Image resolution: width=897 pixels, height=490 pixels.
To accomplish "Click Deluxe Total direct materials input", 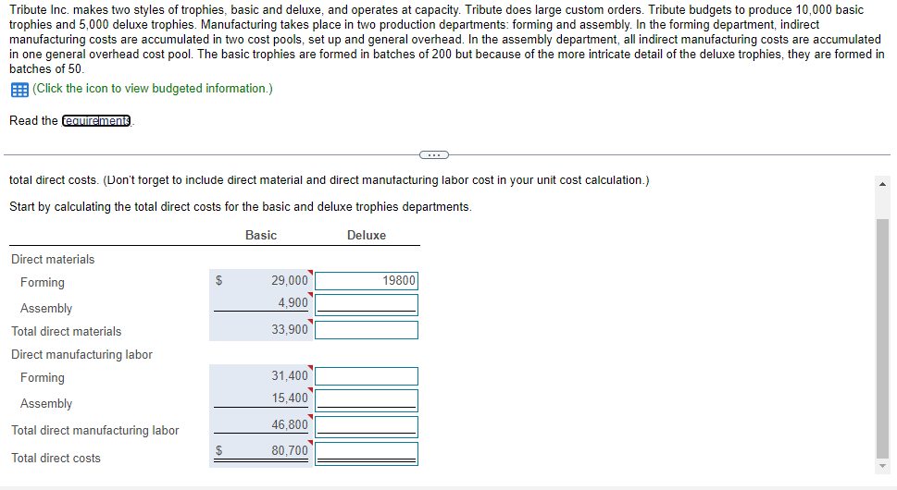I will [x=367, y=330].
